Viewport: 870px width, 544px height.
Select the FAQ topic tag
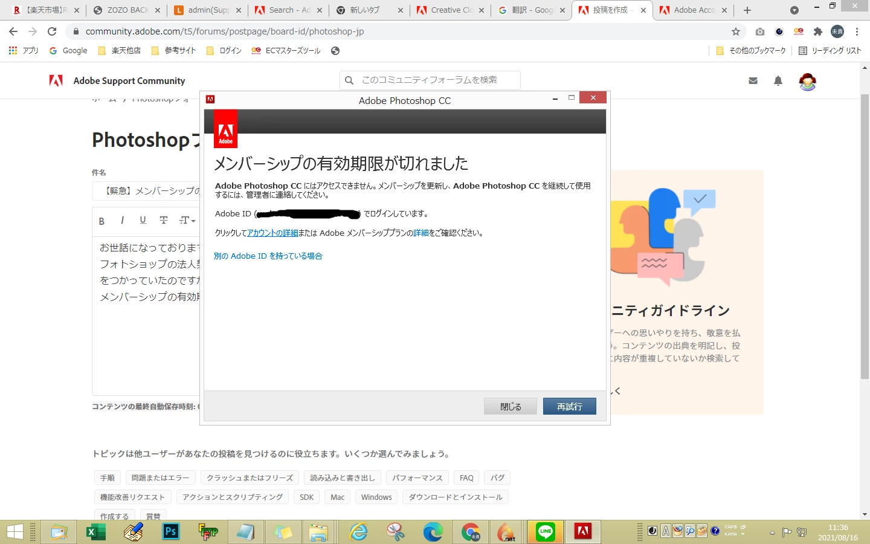[x=466, y=478]
